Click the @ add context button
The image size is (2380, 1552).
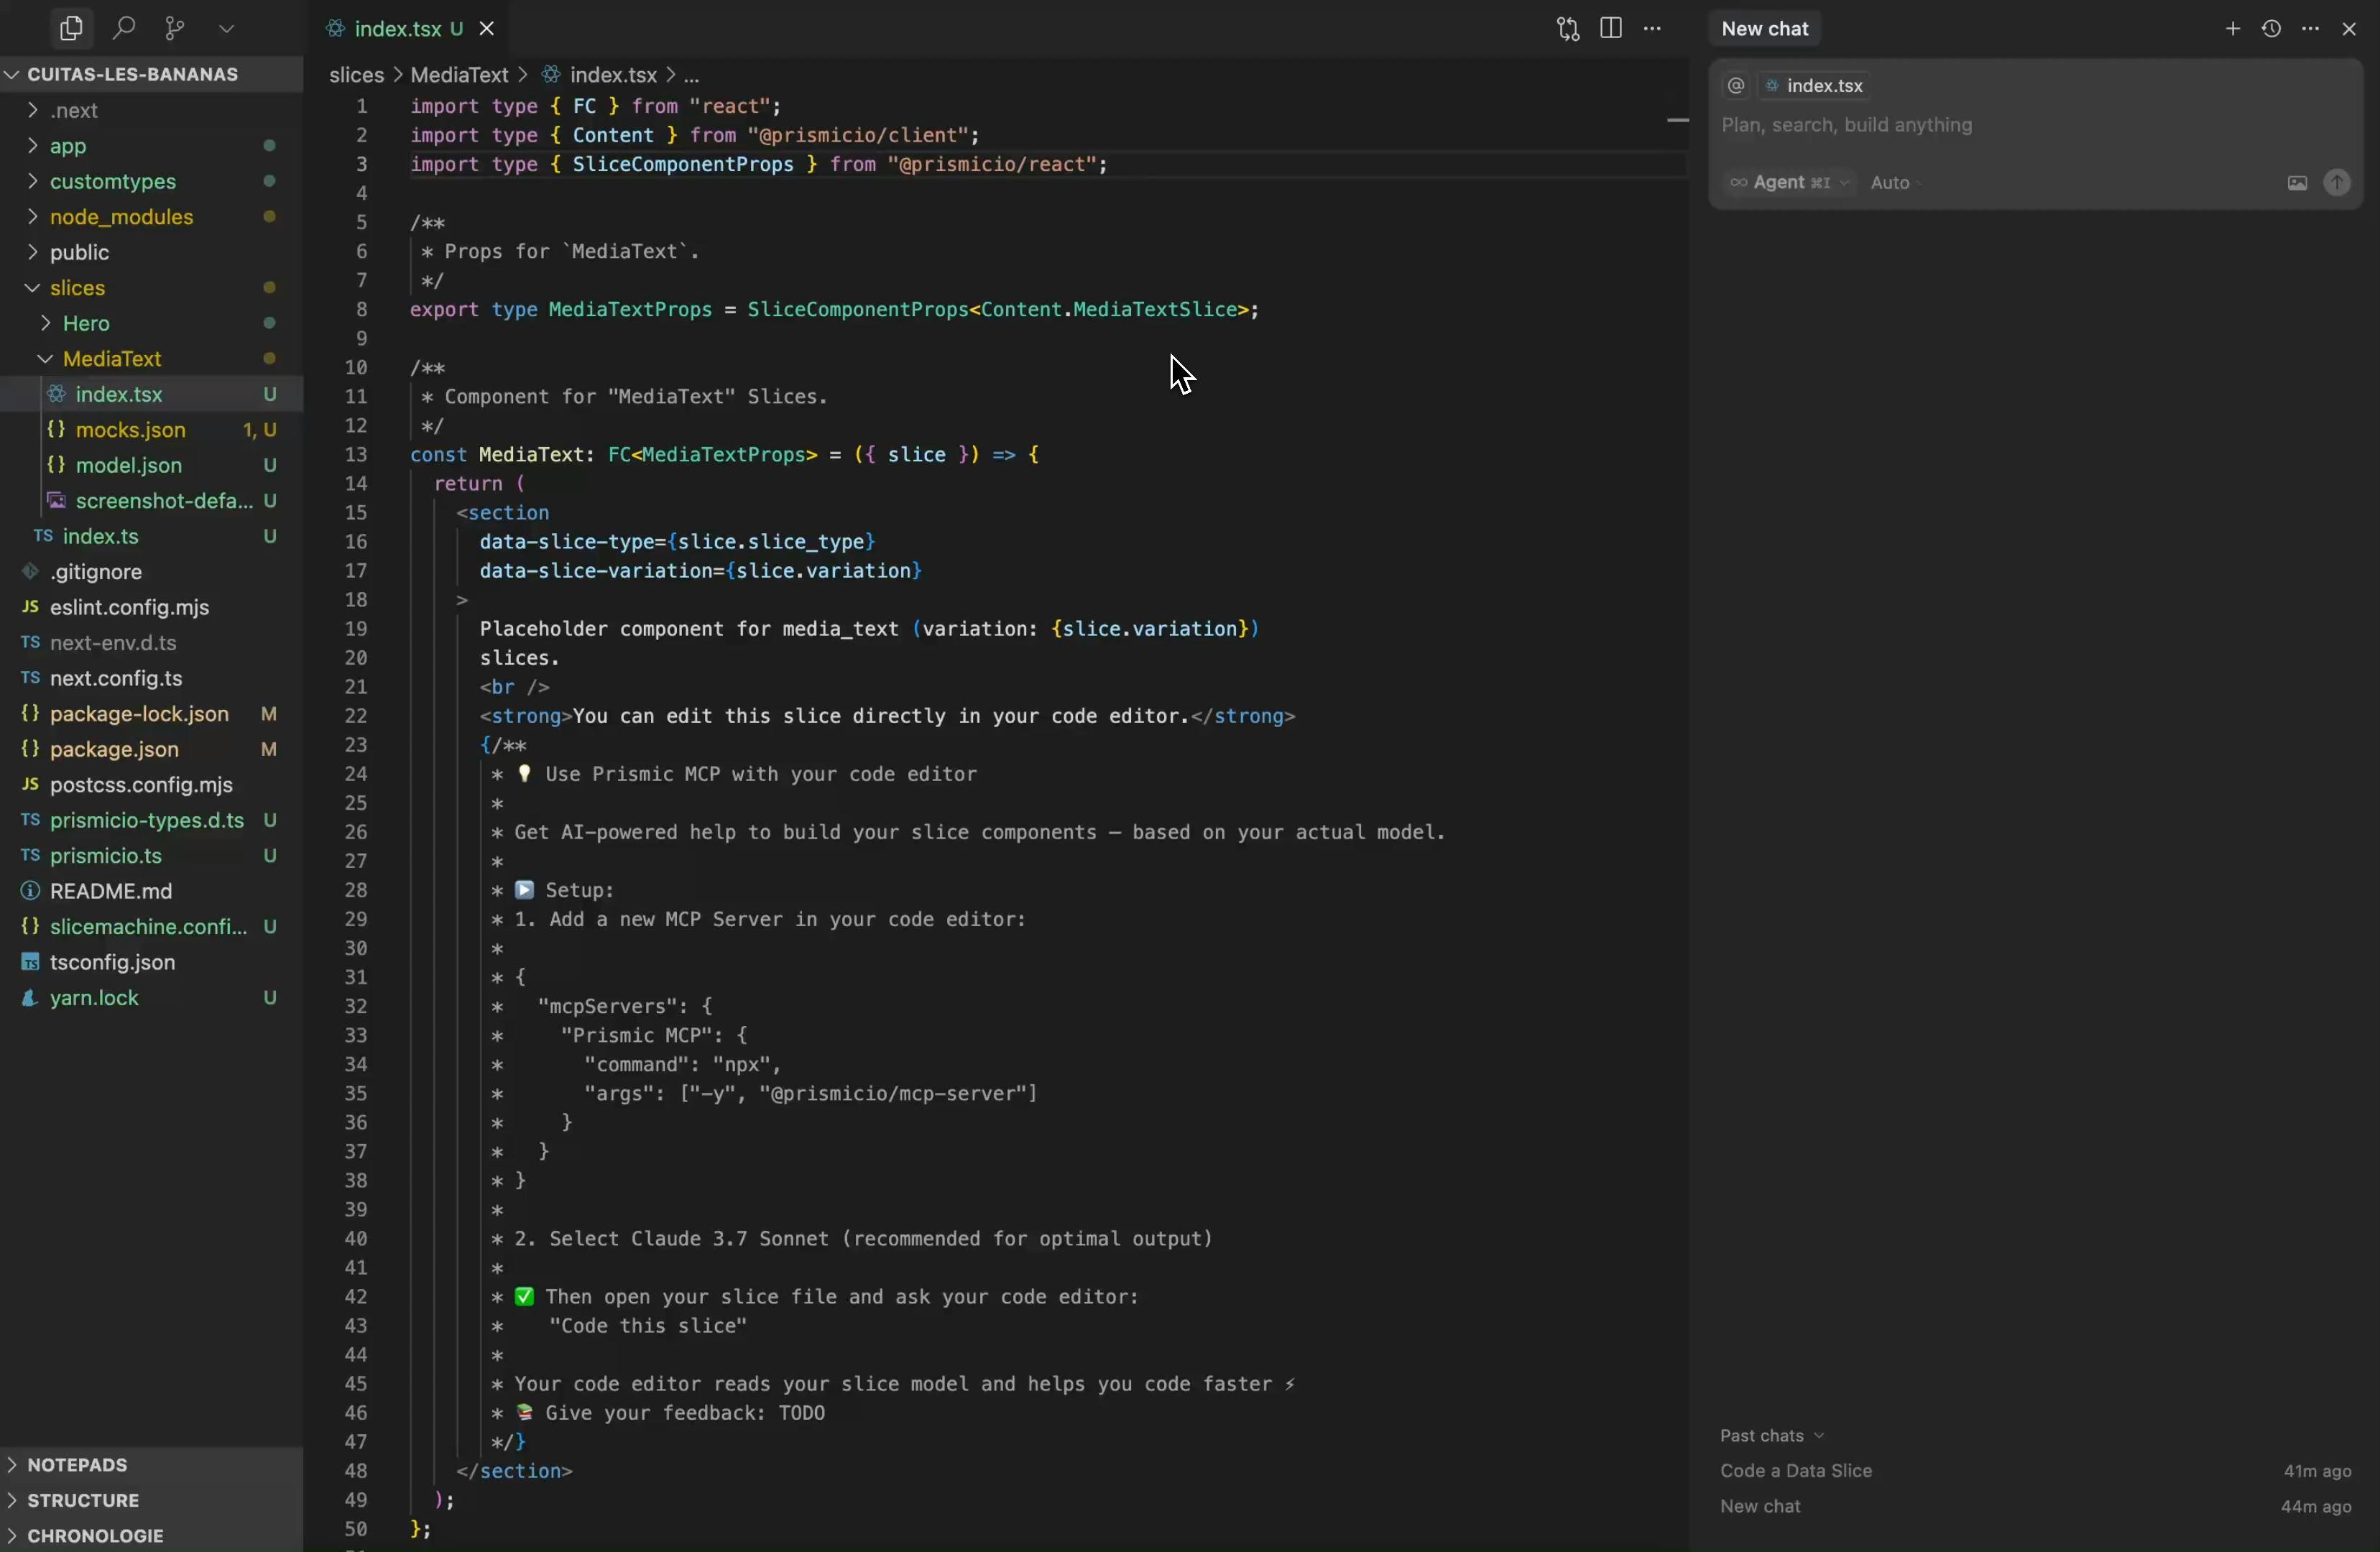coord(1736,86)
